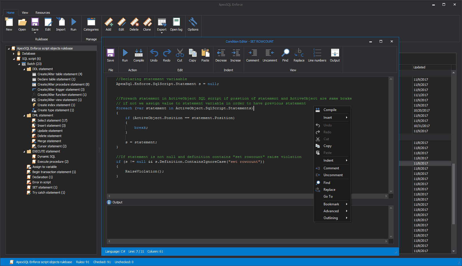462x266 pixels.
Task: Choose Replace from the context menu
Action: pyautogui.click(x=332, y=190)
